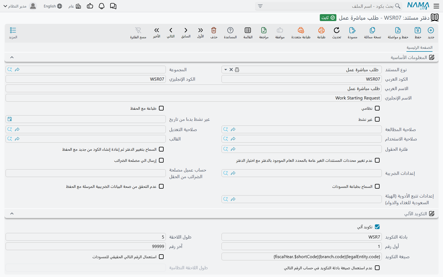Open lookup search for القالب field
The image size is (443, 277).
coord(10,139)
